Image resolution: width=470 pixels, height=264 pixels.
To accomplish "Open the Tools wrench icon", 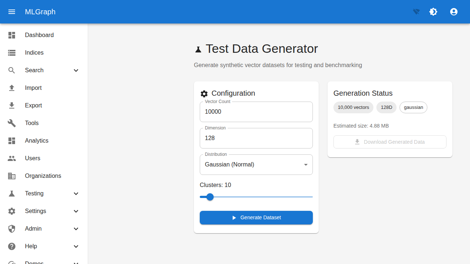I will pyautogui.click(x=11, y=123).
